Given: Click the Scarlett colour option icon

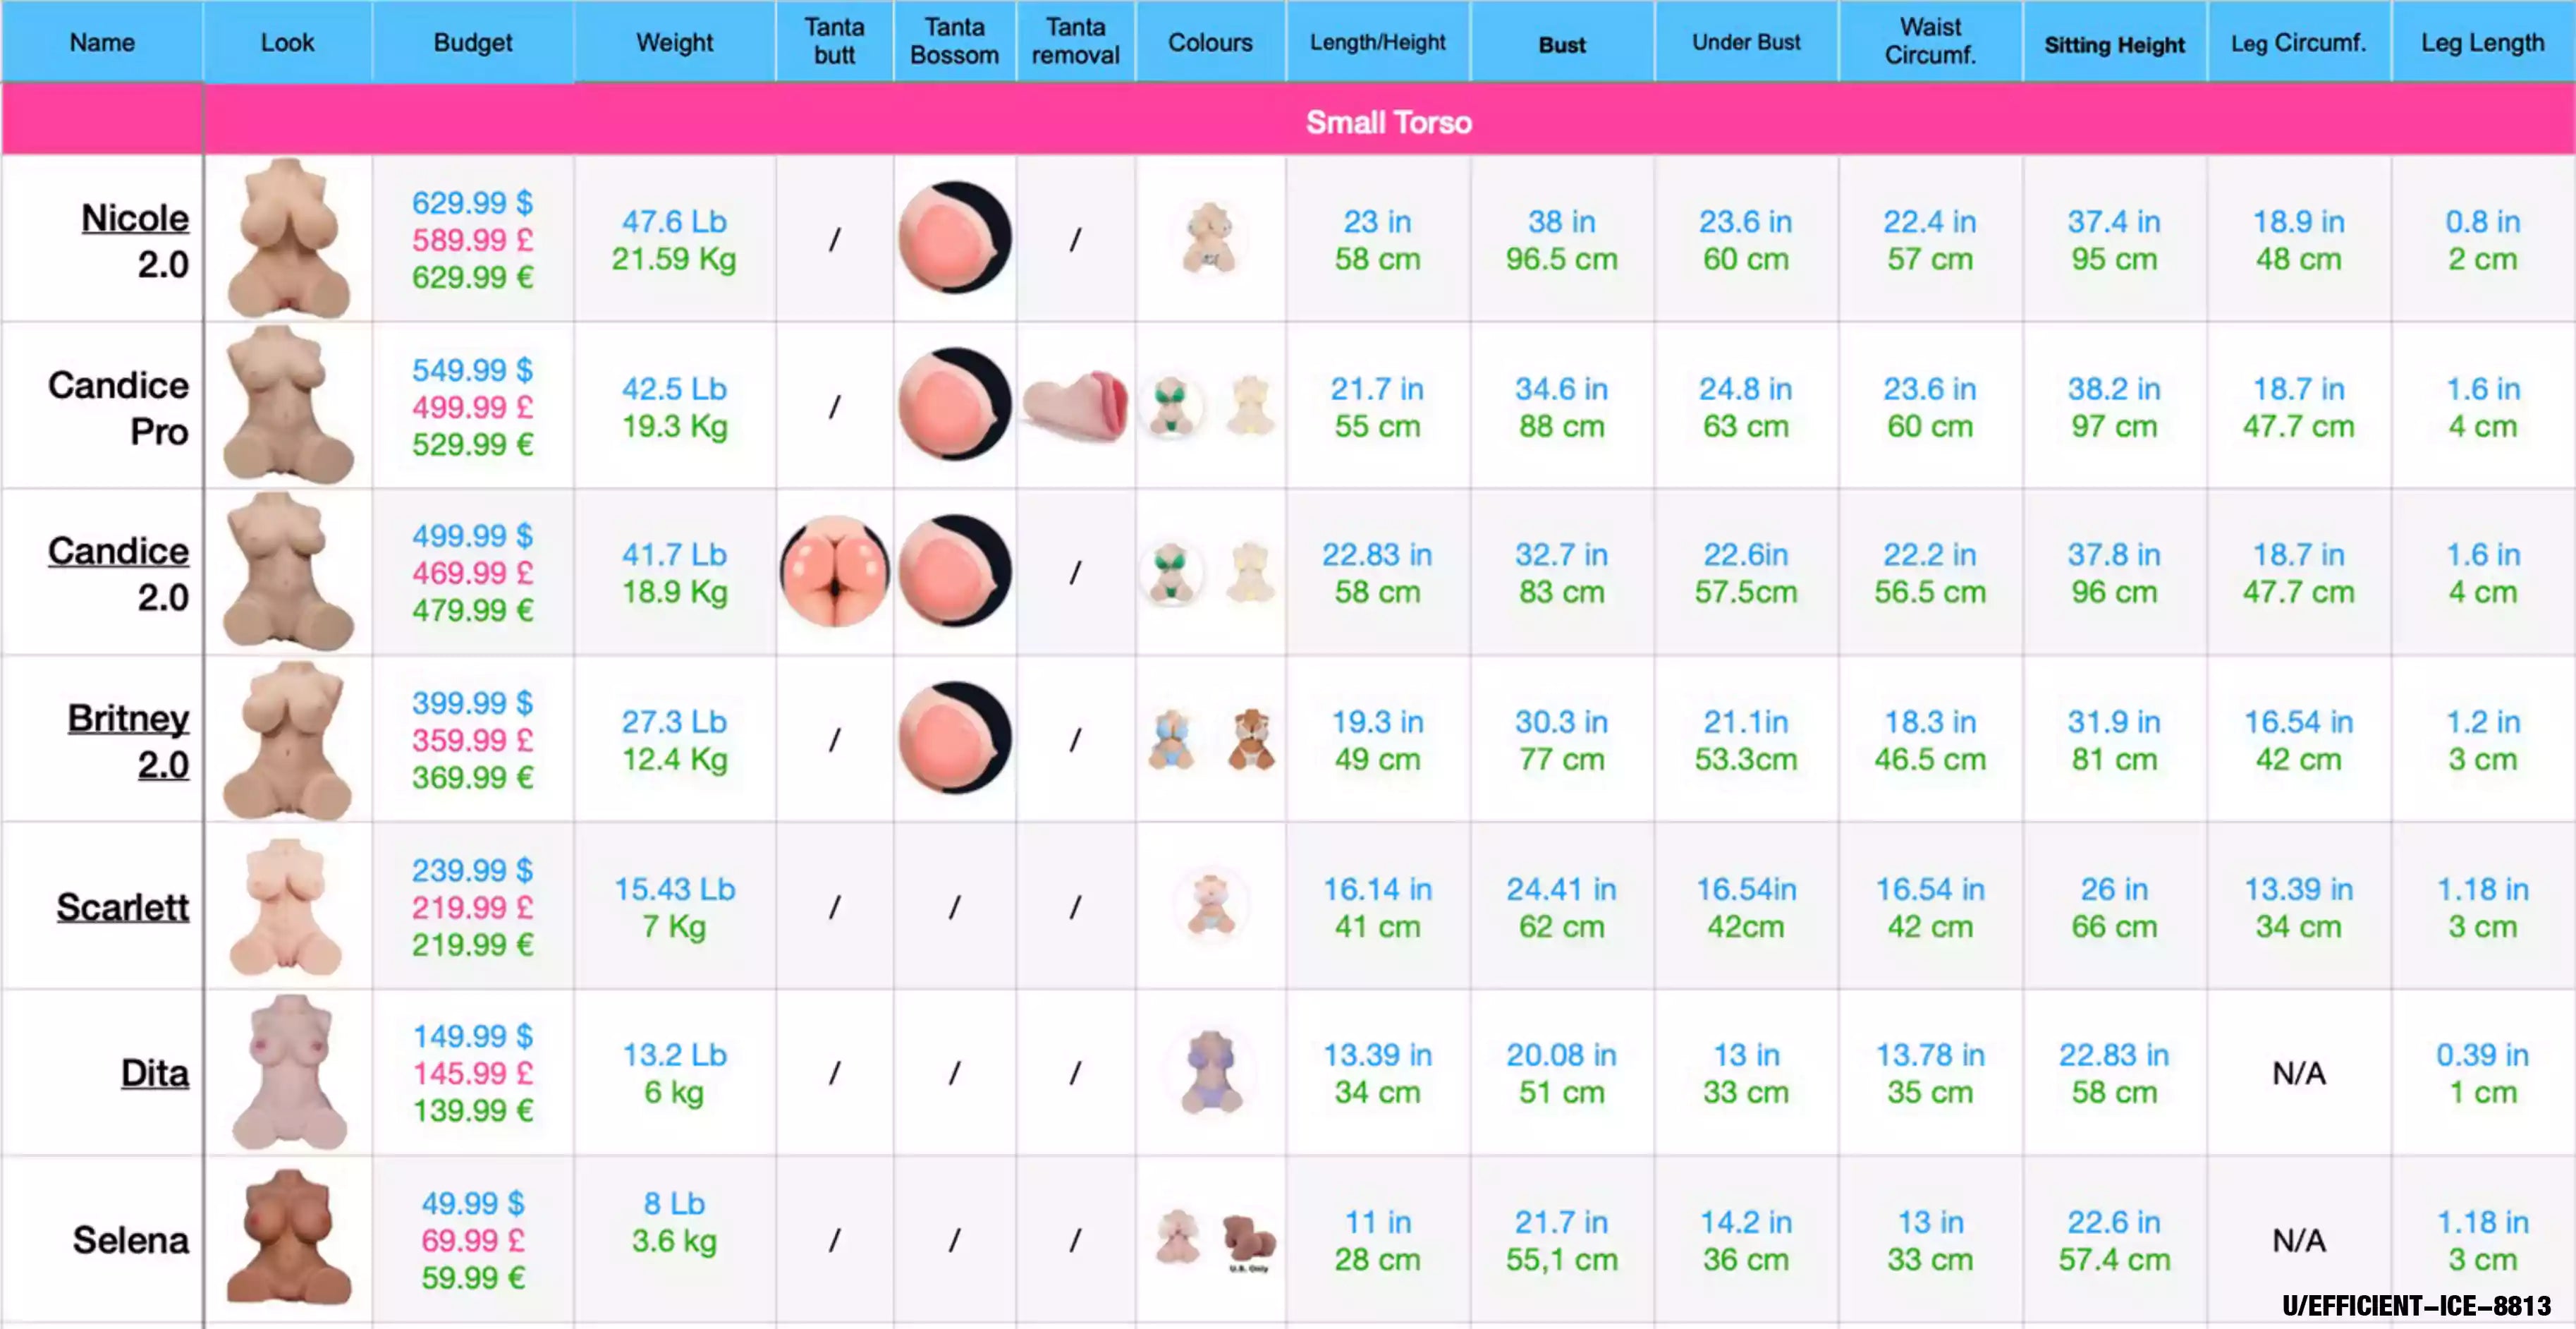Looking at the screenshot, I should (1210, 905).
